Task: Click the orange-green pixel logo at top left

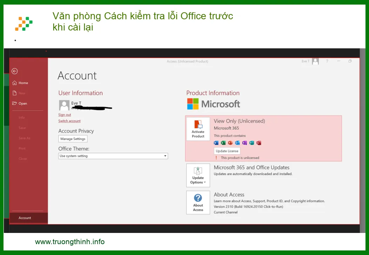Action: (x=24, y=23)
